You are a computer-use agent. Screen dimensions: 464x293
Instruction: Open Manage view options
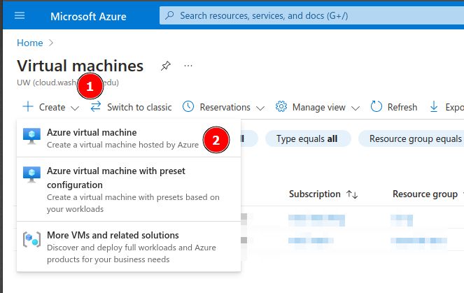[x=318, y=107]
